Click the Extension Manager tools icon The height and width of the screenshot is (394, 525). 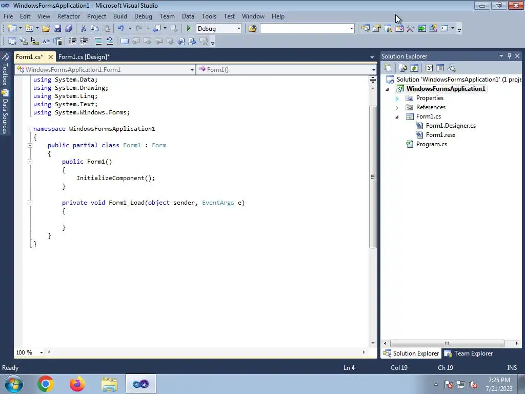tap(411, 29)
